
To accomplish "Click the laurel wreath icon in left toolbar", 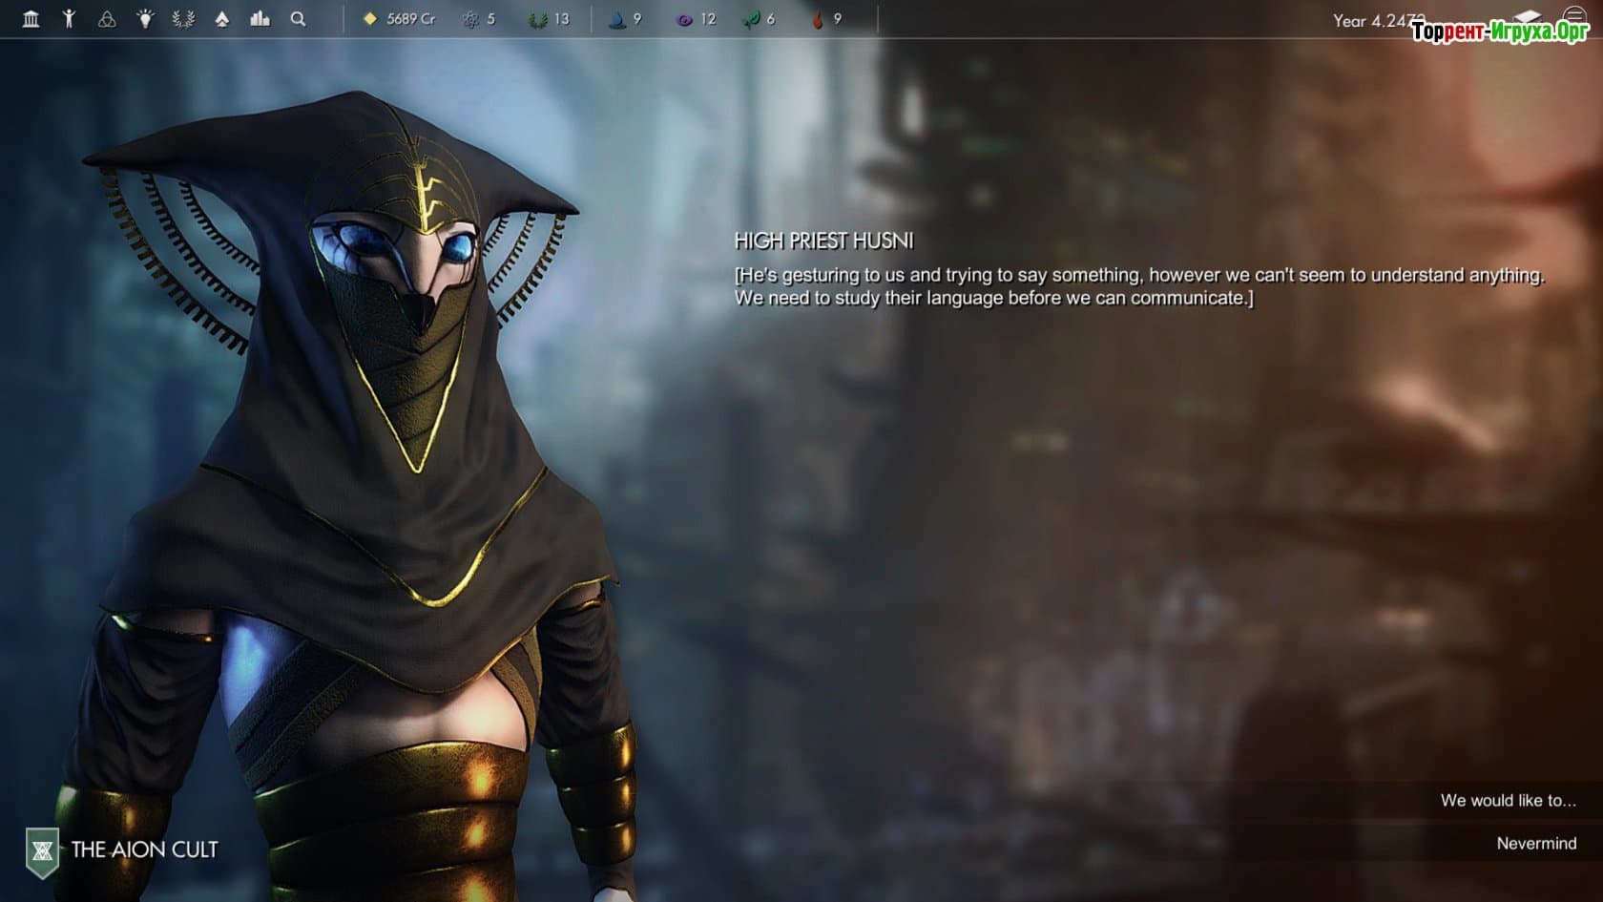I will 183,19.
